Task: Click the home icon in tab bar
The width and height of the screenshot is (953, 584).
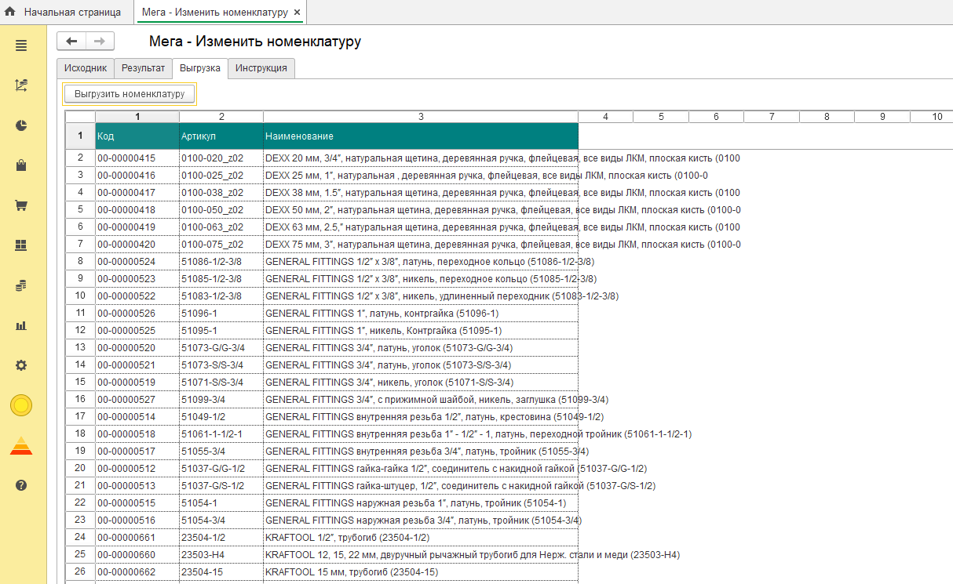Action: click(10, 13)
